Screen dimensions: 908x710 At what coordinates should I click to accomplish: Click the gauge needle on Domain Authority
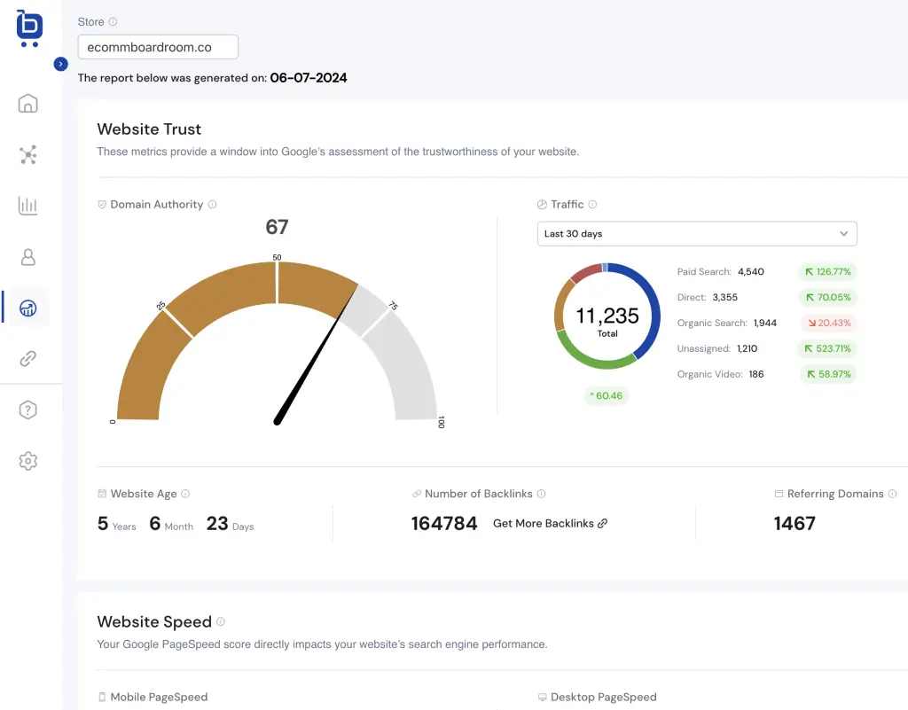click(317, 355)
